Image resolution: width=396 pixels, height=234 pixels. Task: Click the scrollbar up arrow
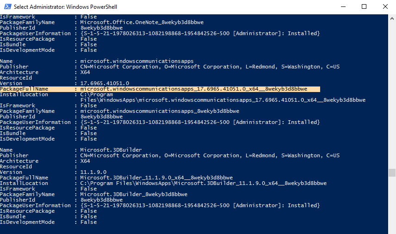[x=392, y=18]
